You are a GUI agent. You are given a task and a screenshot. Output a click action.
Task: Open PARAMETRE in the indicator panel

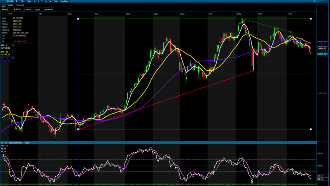click(x=15, y=143)
